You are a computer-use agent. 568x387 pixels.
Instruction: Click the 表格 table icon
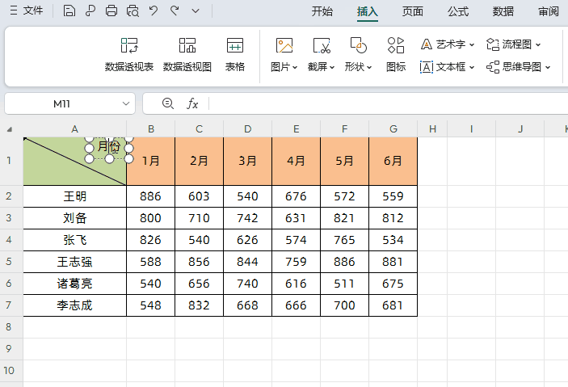pyautogui.click(x=235, y=53)
